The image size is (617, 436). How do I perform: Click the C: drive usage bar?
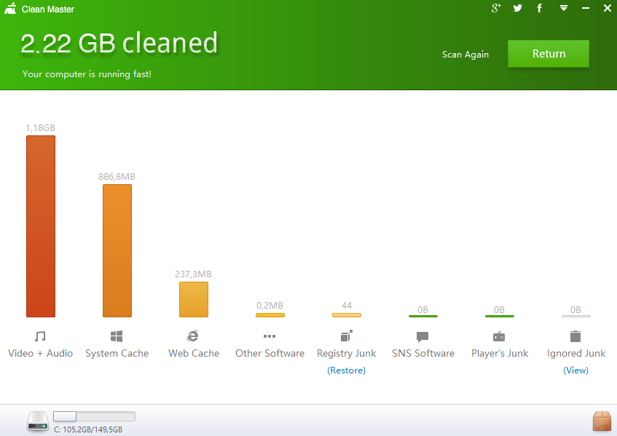pyautogui.click(x=95, y=416)
